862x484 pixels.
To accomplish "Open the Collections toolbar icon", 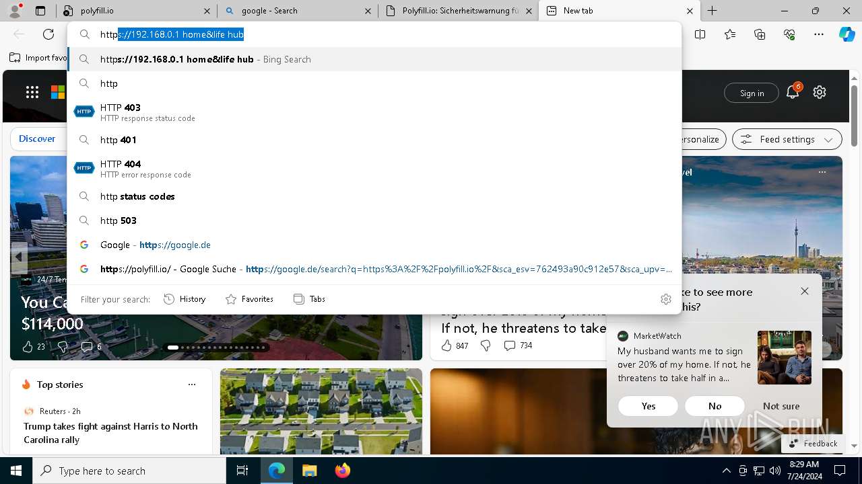I will 760,34.
